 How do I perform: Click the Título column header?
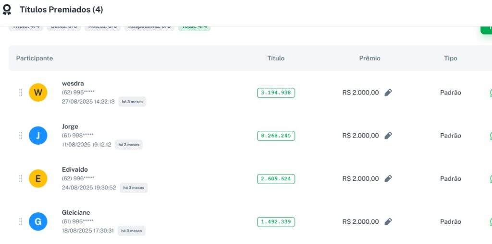[276, 58]
